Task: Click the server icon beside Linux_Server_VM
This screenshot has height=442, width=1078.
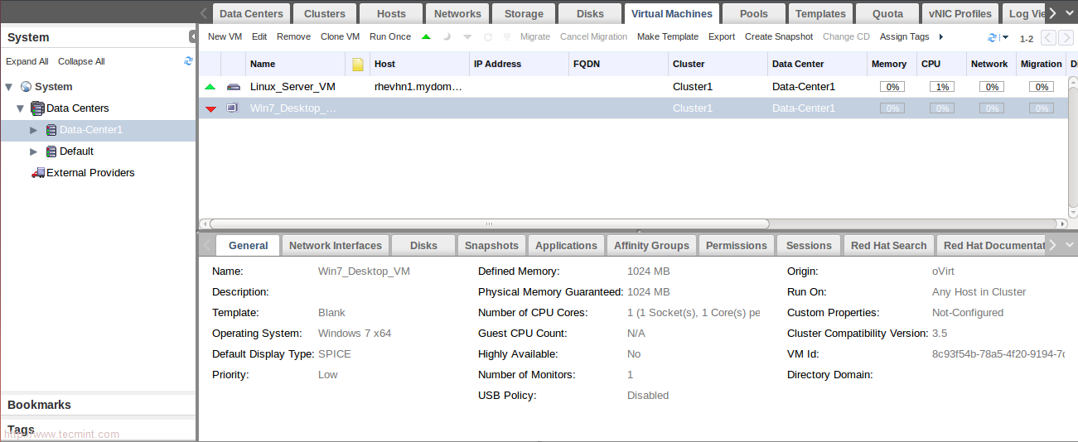Action: (x=234, y=87)
